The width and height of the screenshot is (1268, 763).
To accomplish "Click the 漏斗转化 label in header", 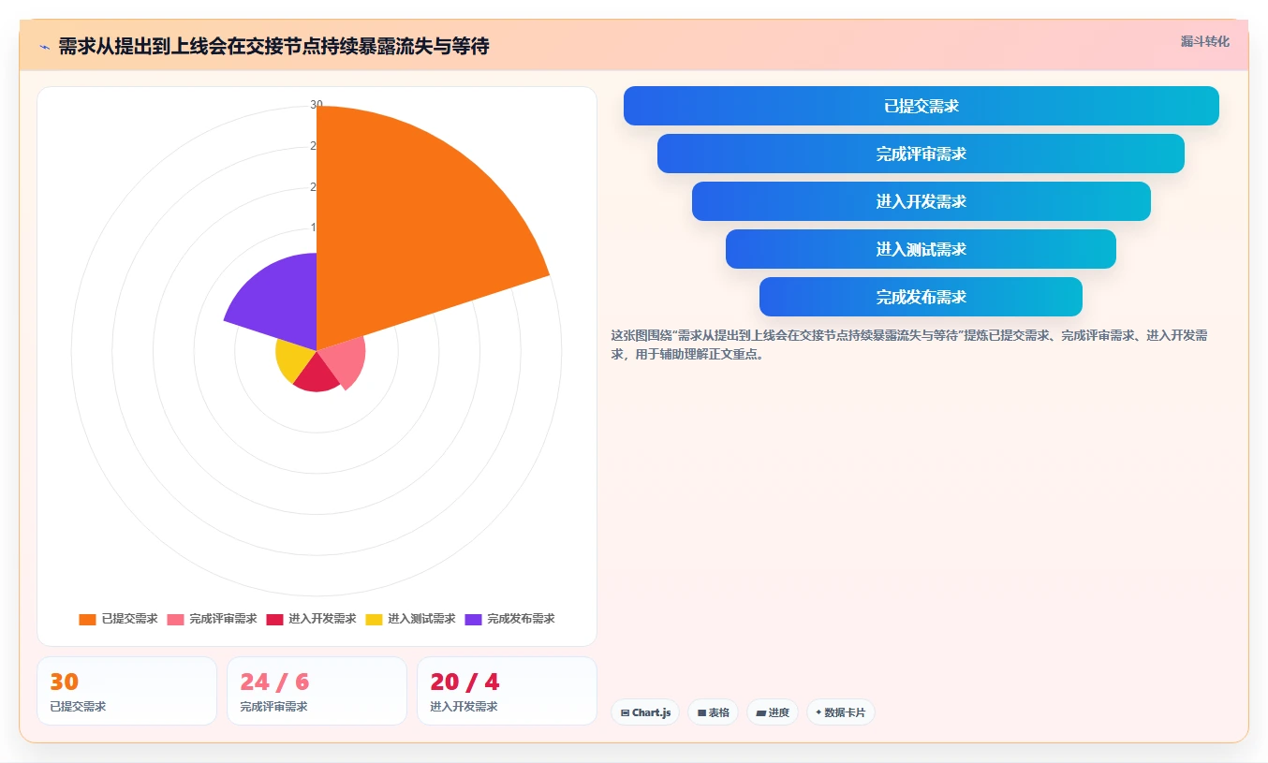I will pos(1204,41).
